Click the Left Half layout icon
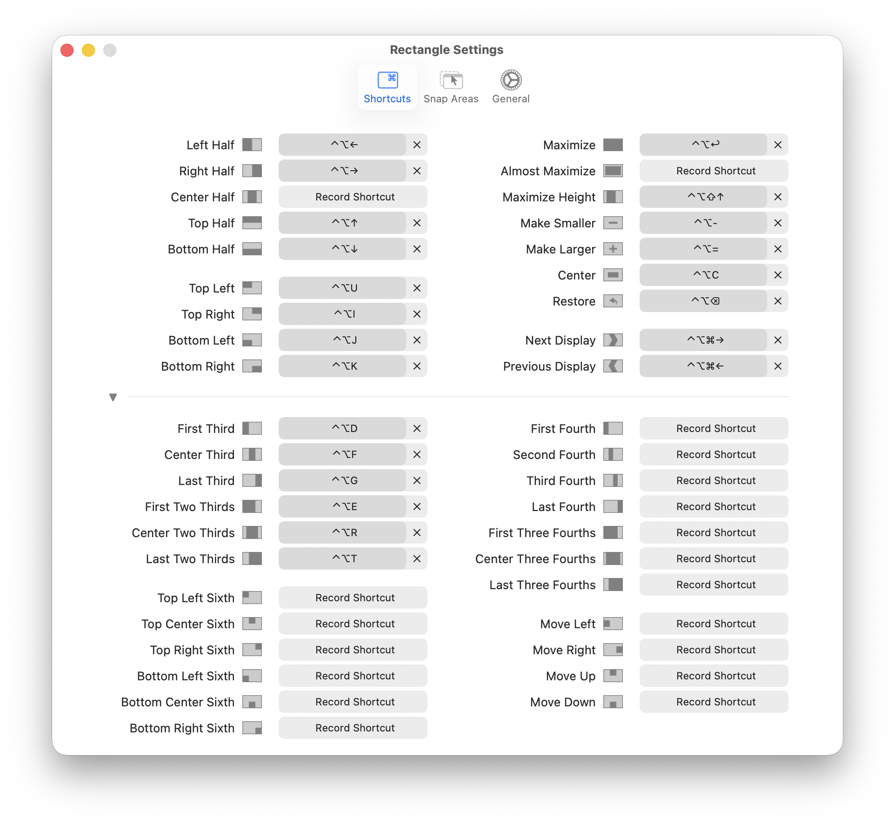This screenshot has height=824, width=895. pyautogui.click(x=252, y=145)
